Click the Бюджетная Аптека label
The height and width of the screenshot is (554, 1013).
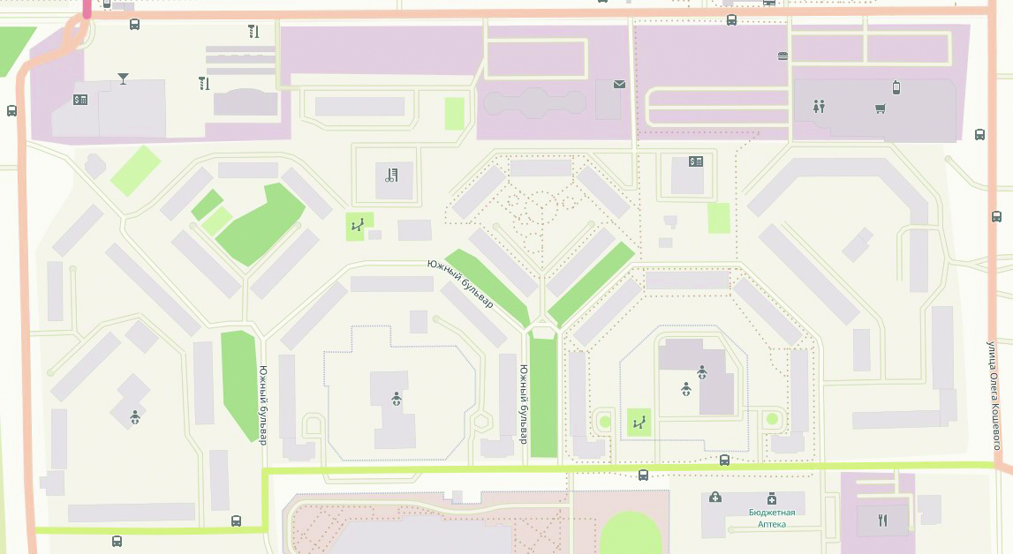[771, 518]
